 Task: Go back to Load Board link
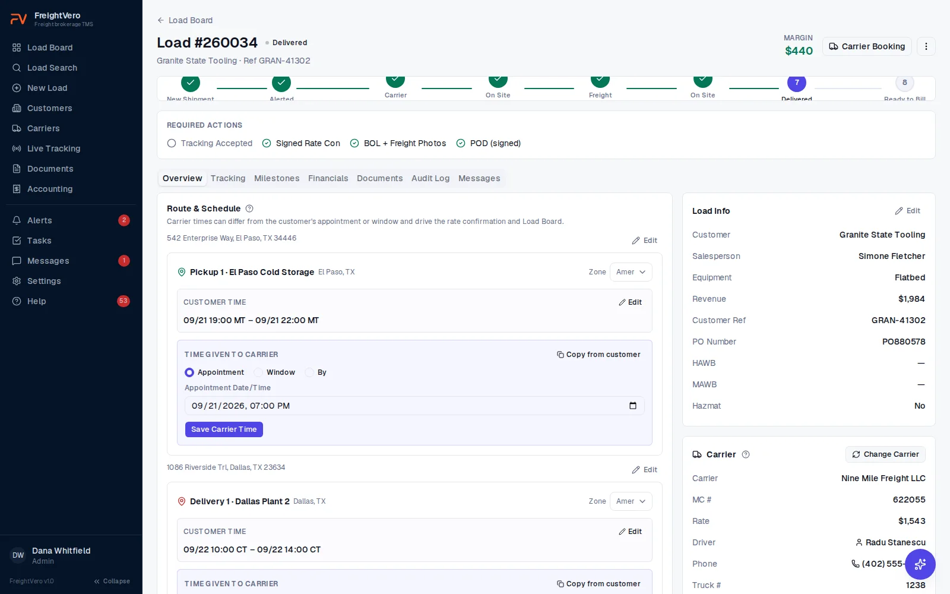(185, 20)
